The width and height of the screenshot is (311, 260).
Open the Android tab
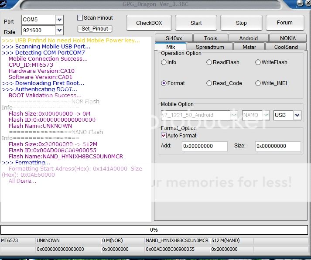pos(248,38)
